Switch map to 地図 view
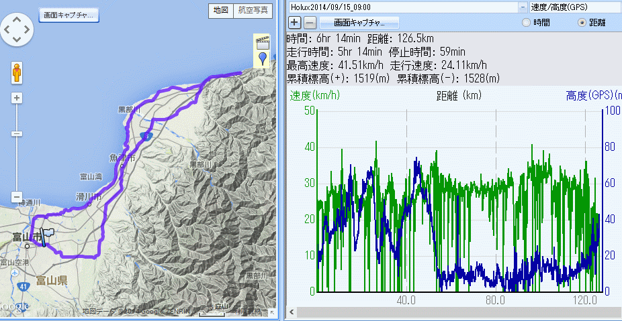622x321 pixels. 220,10
